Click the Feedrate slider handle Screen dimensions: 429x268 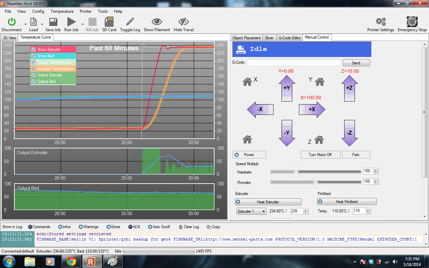click(296, 172)
